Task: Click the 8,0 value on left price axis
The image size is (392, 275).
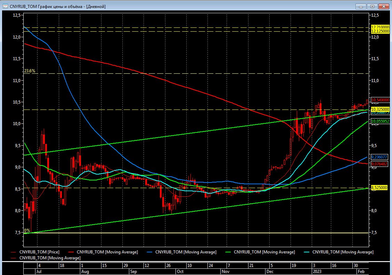Action: 17,210
